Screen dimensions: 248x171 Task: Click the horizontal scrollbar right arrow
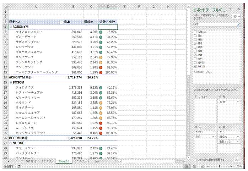coord(185,161)
